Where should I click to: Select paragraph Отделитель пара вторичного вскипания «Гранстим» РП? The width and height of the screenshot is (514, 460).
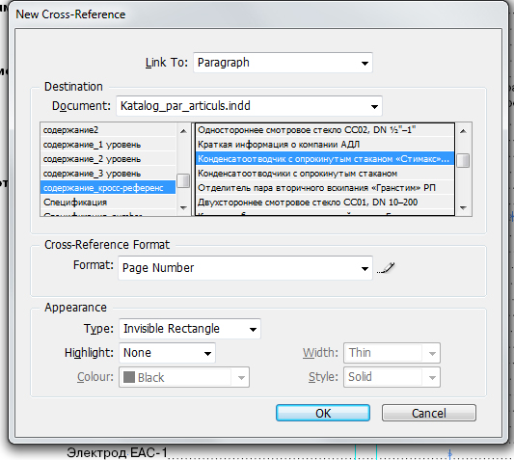(325, 188)
